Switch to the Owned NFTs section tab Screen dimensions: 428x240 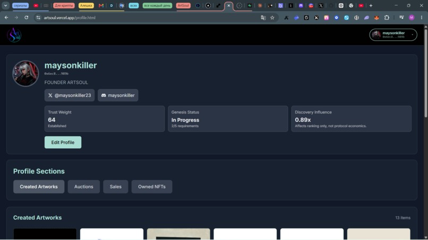click(x=152, y=186)
